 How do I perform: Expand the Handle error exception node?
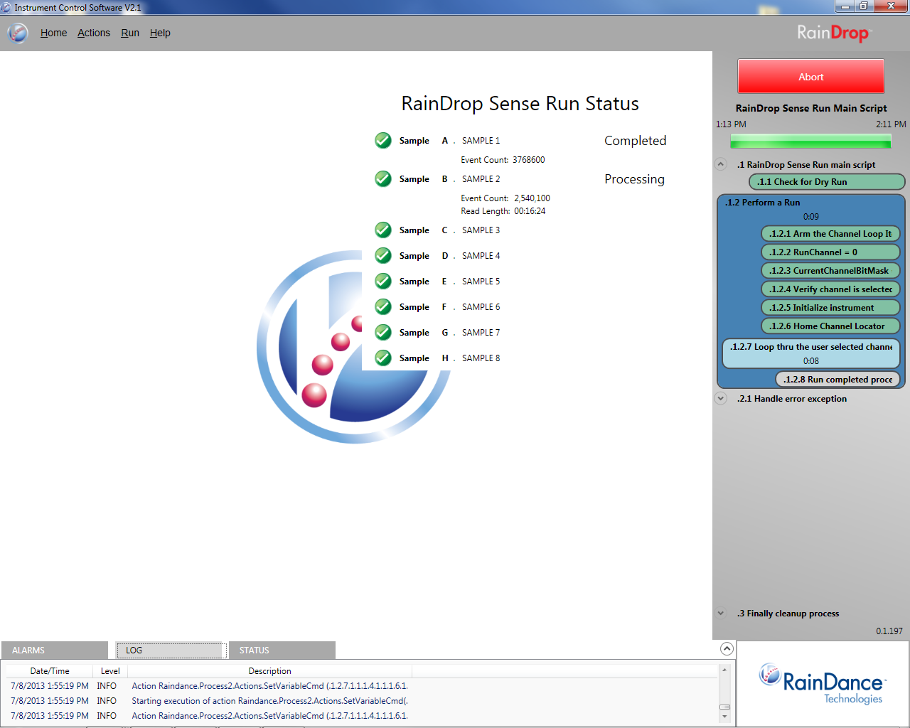tap(721, 398)
